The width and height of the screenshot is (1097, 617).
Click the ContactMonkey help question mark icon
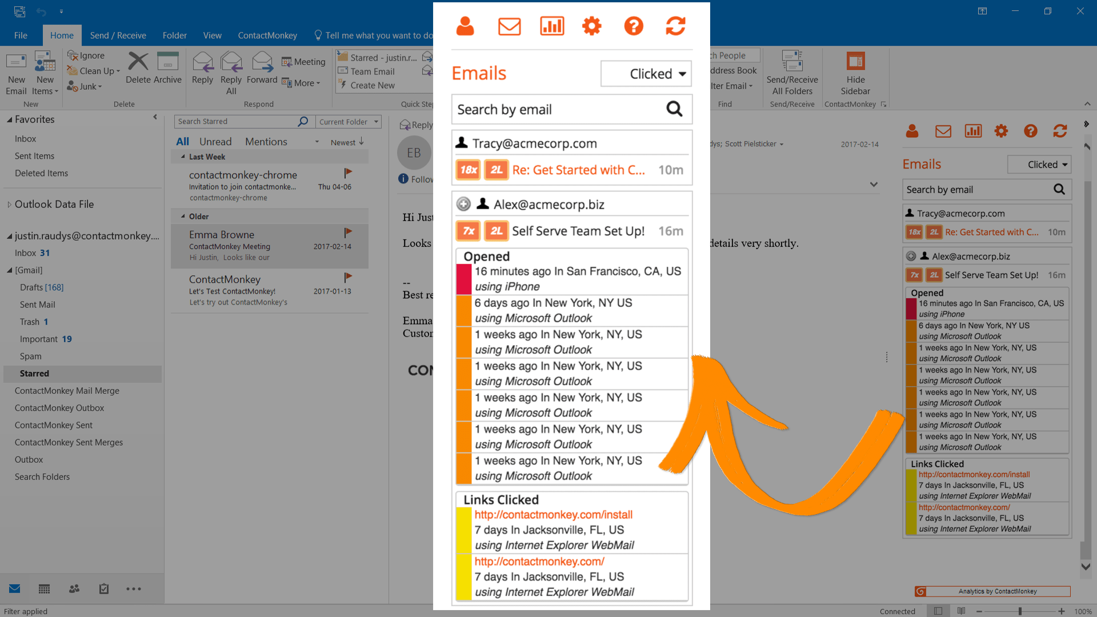pos(634,26)
